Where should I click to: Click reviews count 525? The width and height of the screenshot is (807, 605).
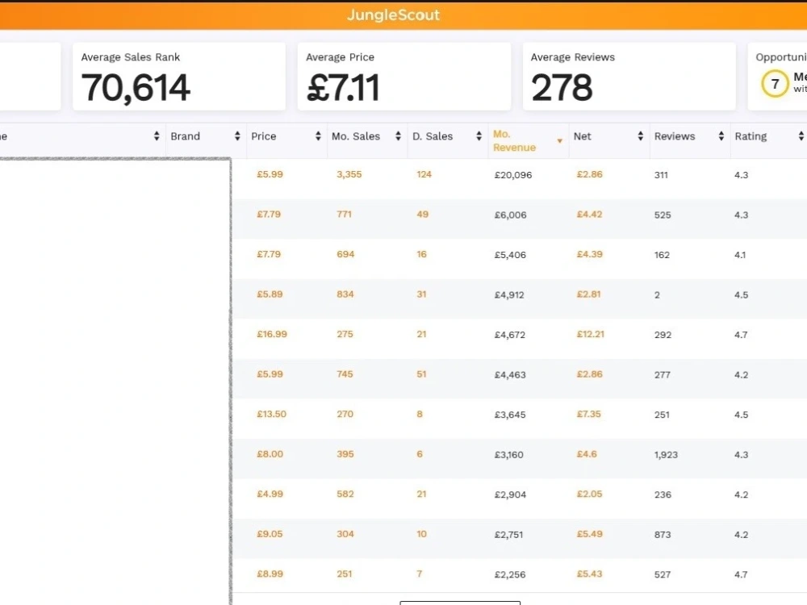[x=663, y=215]
